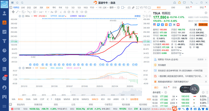The width and height of the screenshot is (209, 111).
Task: Click the search magnifier in title bar
Action: [22, 3]
